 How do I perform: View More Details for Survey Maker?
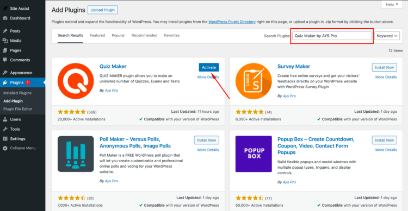386,77
